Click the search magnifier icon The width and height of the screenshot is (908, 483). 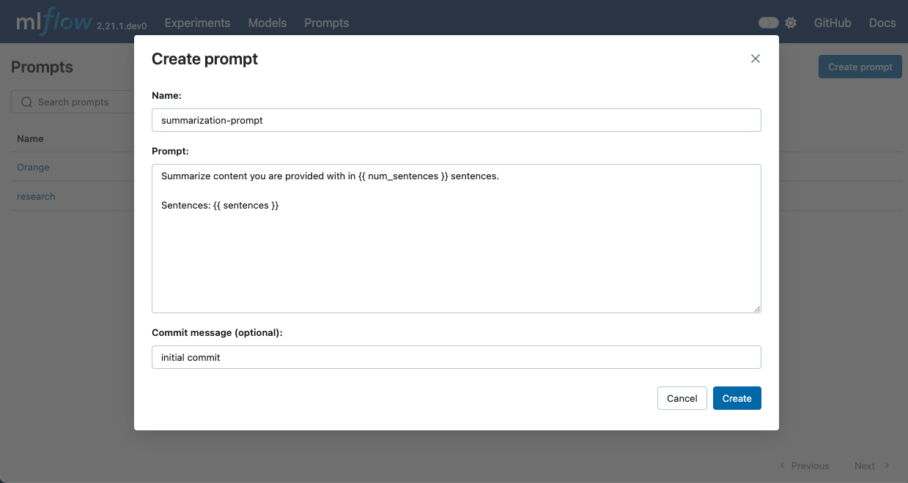[x=27, y=101]
